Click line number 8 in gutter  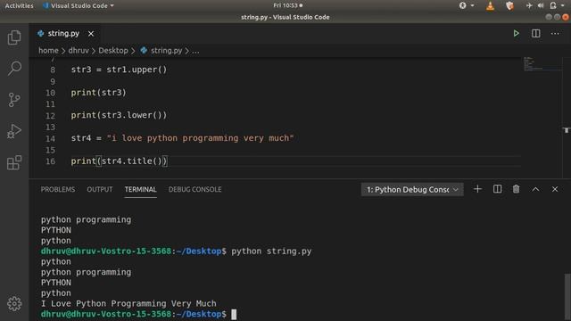point(53,70)
